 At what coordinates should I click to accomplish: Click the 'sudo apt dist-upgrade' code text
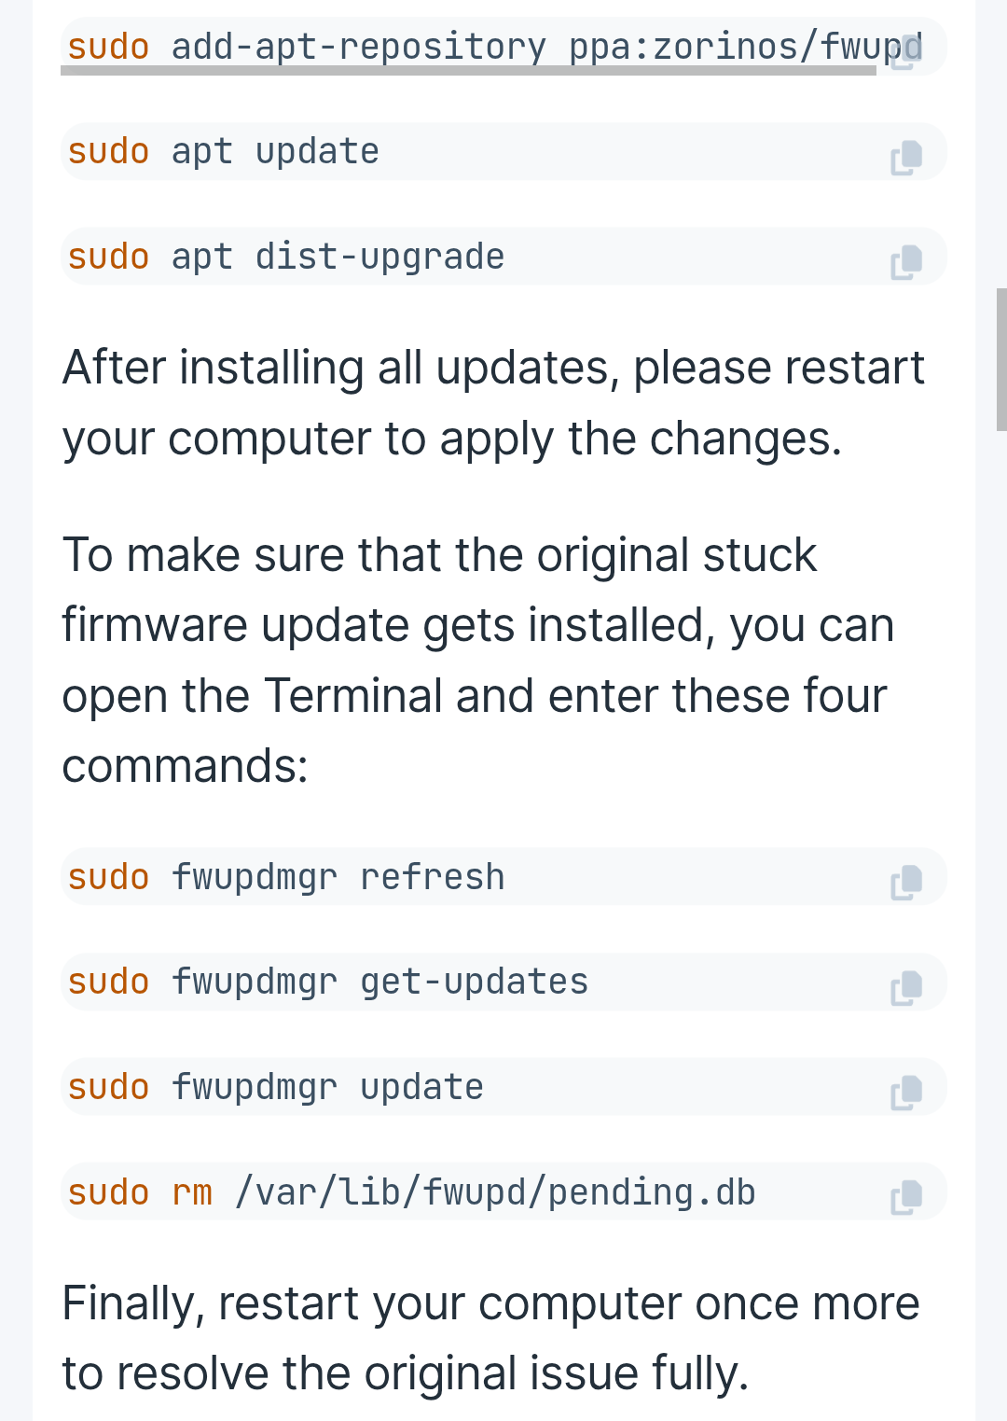point(286,257)
